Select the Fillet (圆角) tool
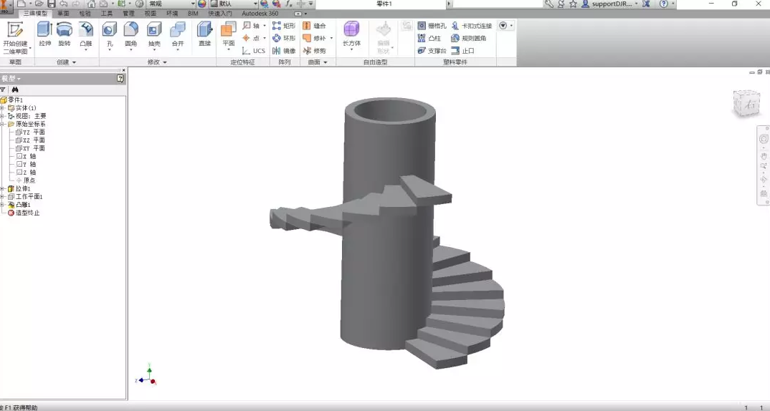The width and height of the screenshot is (770, 411). click(x=131, y=35)
